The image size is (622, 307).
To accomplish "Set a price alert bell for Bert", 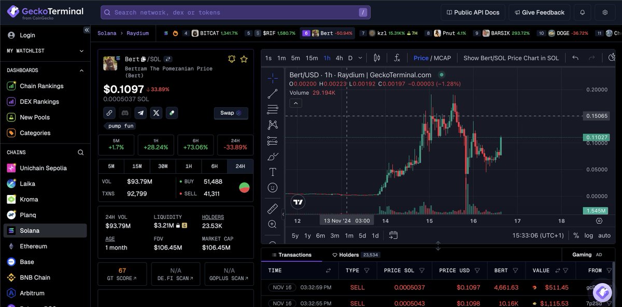I will (x=232, y=59).
